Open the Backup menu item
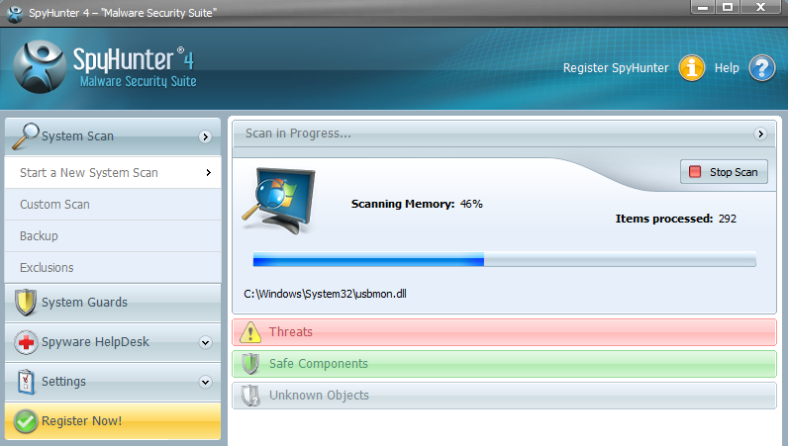 (x=39, y=236)
